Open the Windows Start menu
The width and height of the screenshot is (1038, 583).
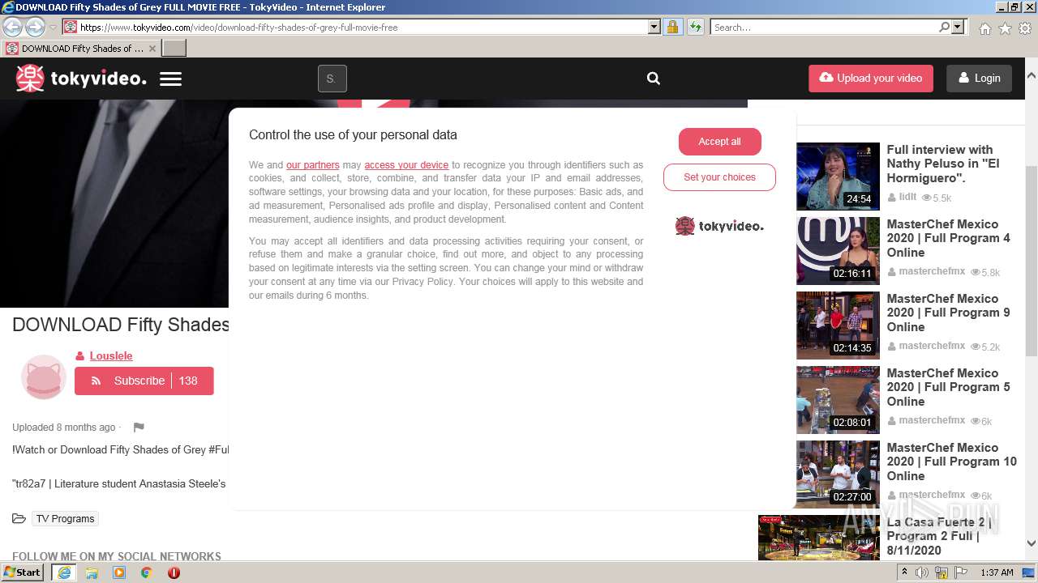click(23, 572)
